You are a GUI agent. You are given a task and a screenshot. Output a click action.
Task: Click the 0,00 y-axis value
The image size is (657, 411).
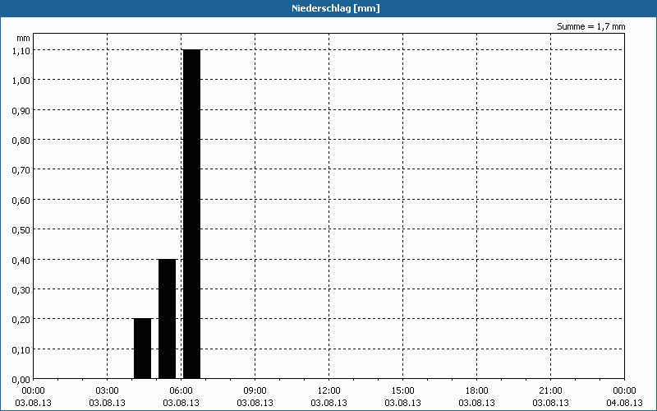(21, 380)
